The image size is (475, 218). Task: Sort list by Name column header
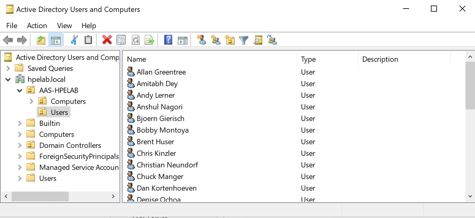(136, 59)
